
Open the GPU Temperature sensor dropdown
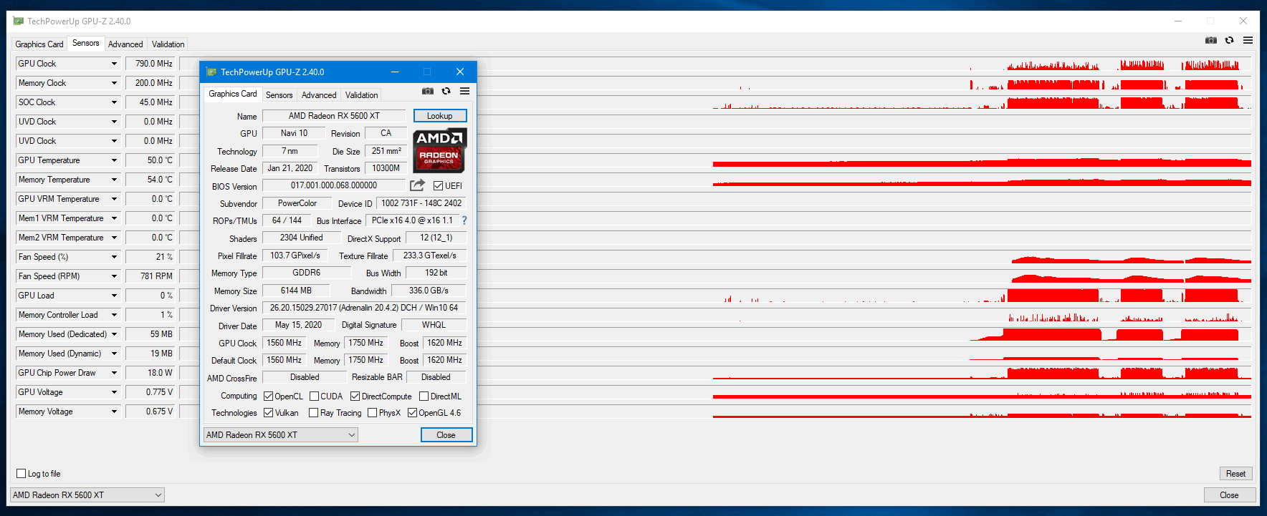point(114,160)
